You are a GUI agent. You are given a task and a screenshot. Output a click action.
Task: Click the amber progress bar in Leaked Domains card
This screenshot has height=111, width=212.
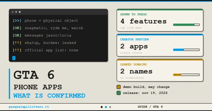coord(186,75)
